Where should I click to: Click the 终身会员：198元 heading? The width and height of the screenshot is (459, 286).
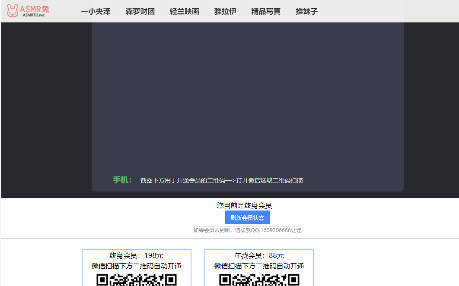coord(137,256)
